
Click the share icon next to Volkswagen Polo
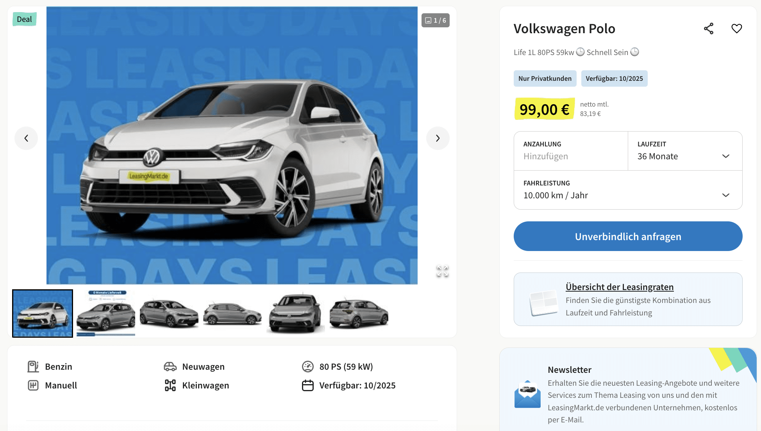pos(709,28)
